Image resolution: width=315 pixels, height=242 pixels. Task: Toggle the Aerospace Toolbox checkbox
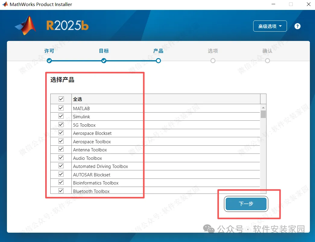[x=61, y=141]
